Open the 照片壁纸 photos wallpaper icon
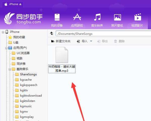The image size is (151, 121). pos(117,18)
